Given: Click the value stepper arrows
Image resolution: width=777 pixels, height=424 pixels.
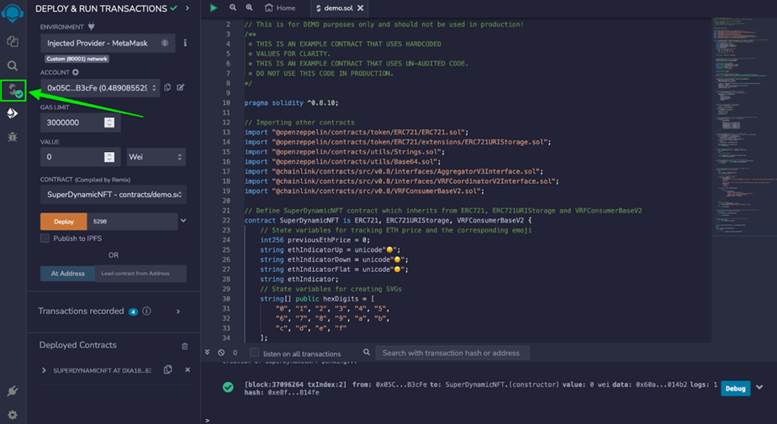Looking at the screenshot, I should tap(109, 157).
